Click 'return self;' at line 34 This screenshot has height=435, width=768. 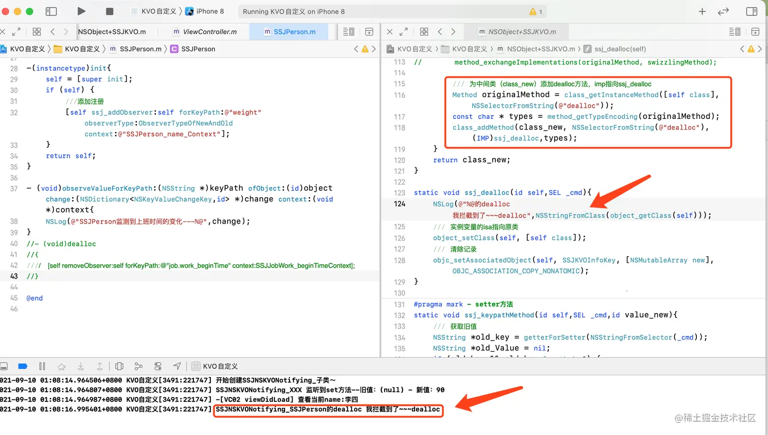[x=71, y=156]
